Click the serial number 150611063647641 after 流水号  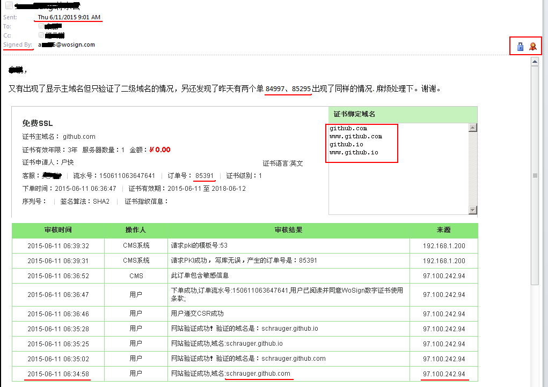pos(127,175)
